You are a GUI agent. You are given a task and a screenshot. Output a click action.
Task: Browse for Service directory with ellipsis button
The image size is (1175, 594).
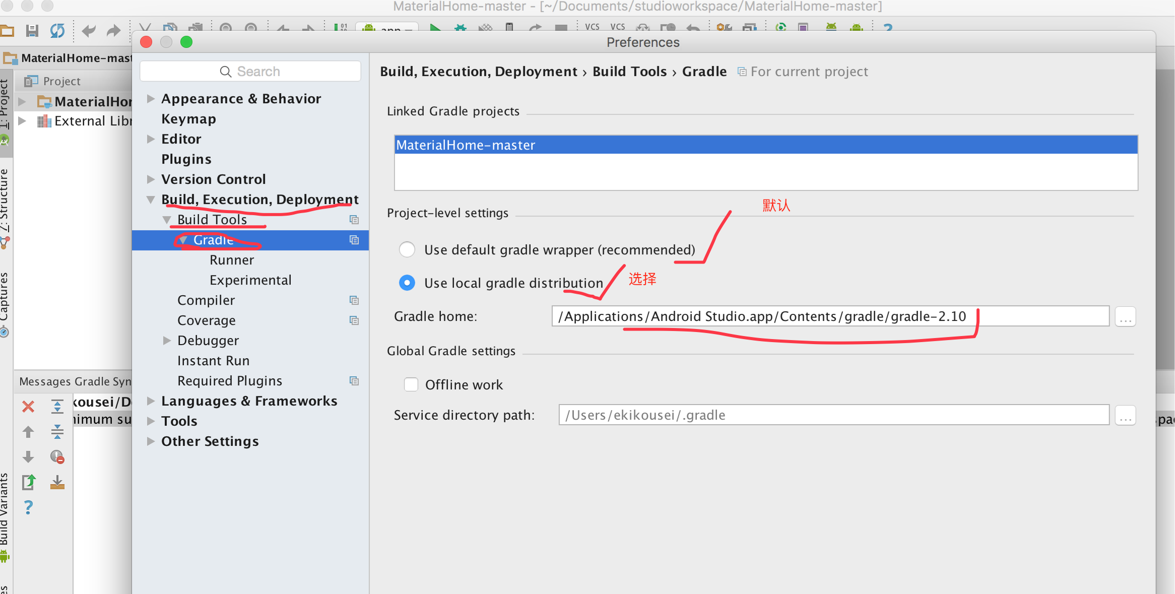point(1125,415)
